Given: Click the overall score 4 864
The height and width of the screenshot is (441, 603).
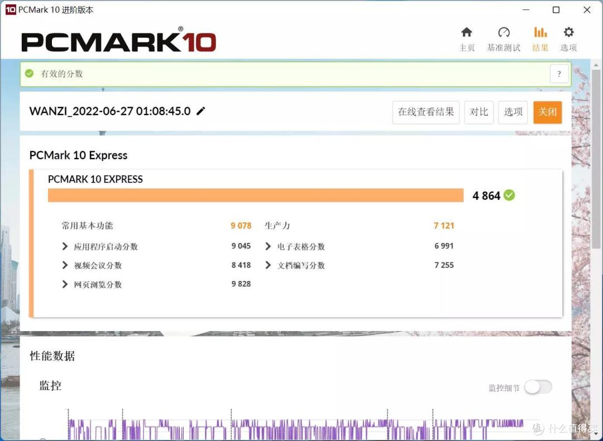Looking at the screenshot, I should [x=486, y=196].
